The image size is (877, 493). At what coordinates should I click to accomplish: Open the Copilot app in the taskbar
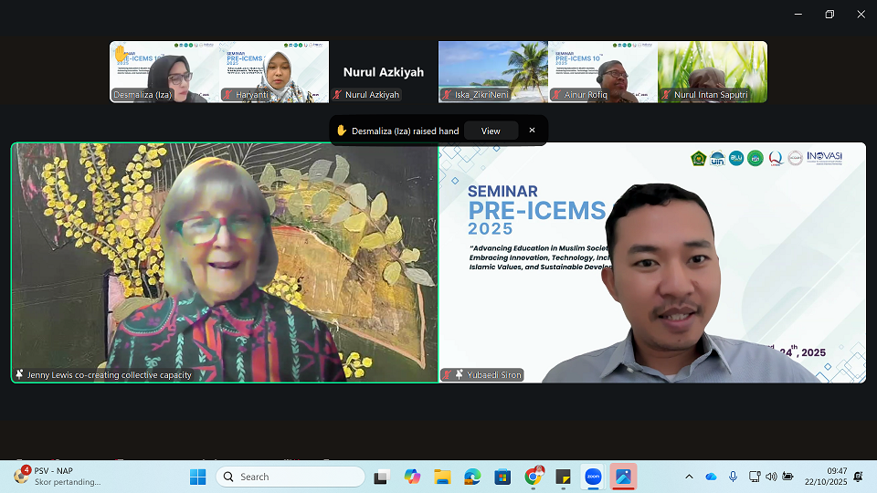pos(412,477)
